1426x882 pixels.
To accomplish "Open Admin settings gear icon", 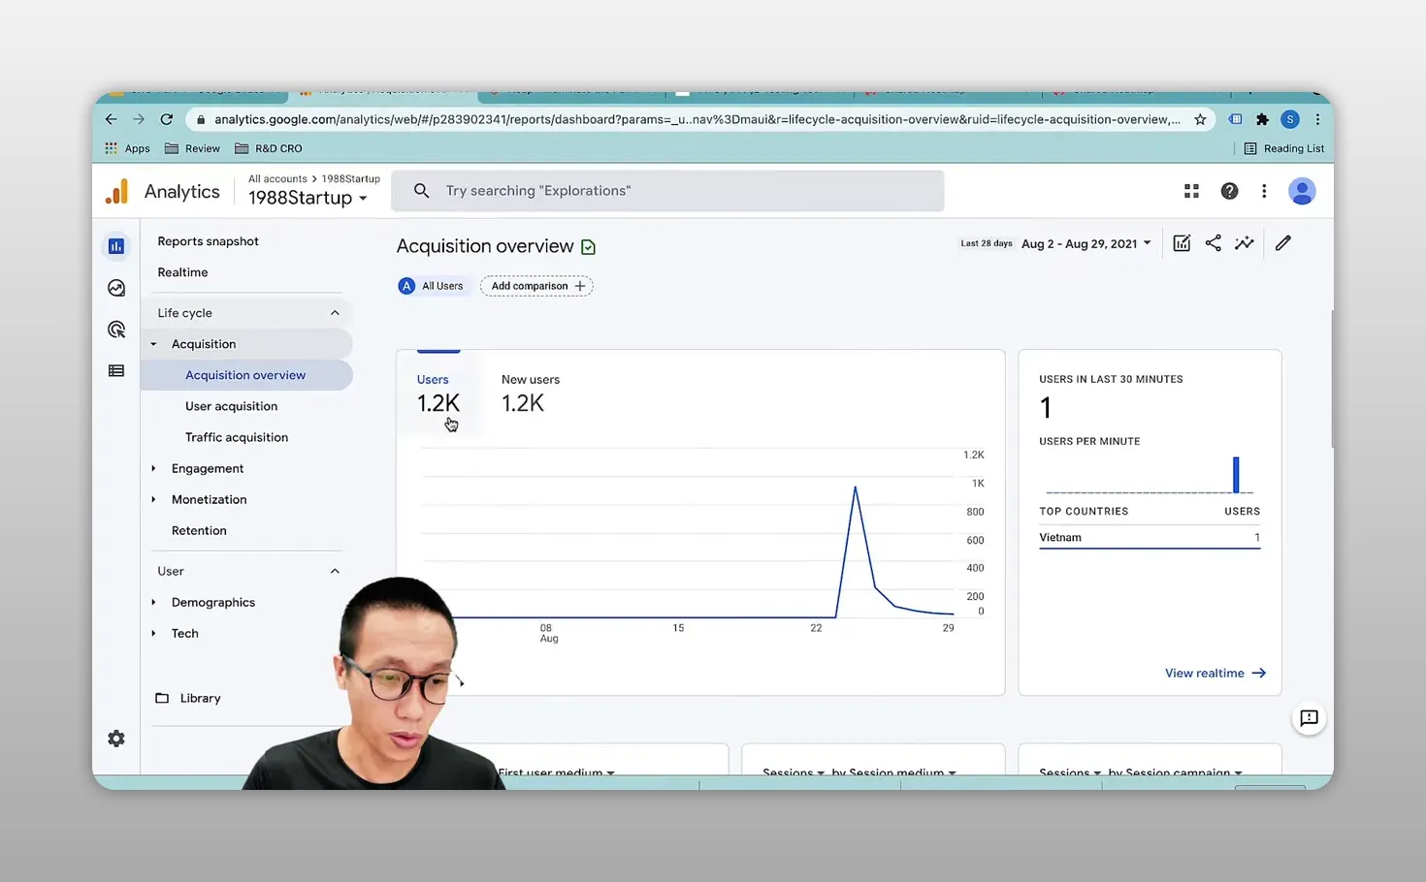I will 116,739.
